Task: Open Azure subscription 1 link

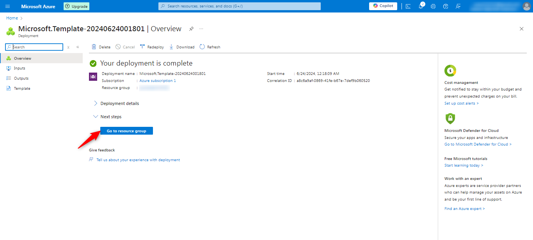Action: coord(158,81)
